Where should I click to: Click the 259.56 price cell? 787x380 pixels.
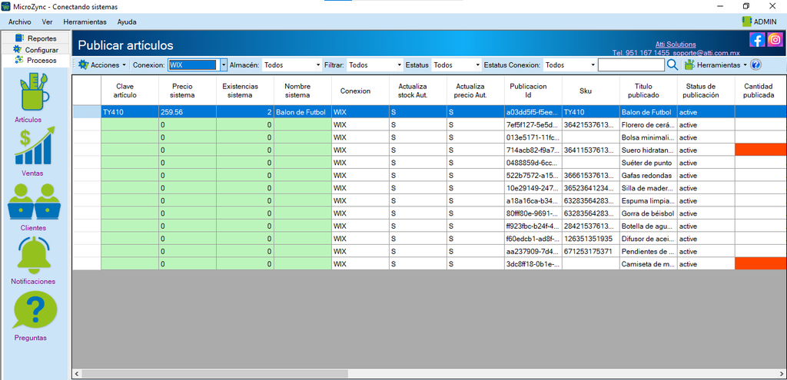pos(188,112)
